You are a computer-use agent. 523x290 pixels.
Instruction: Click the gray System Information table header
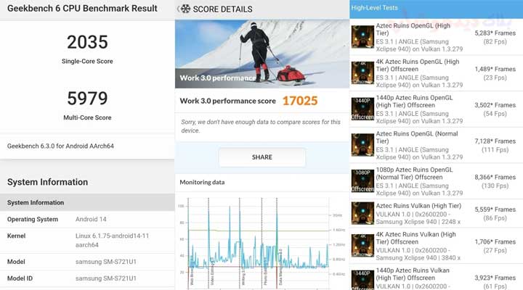[87, 202]
